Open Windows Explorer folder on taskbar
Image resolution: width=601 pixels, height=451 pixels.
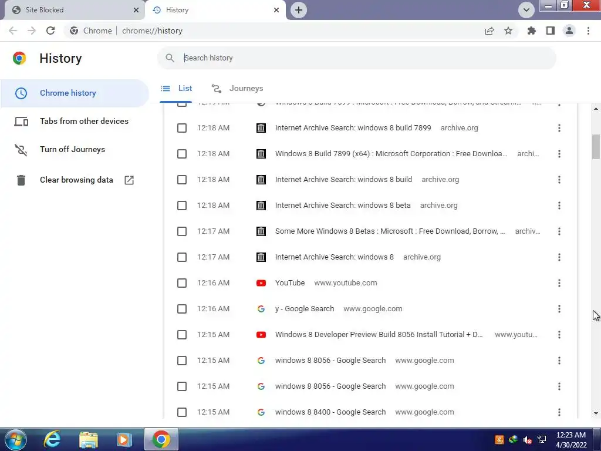click(89, 440)
